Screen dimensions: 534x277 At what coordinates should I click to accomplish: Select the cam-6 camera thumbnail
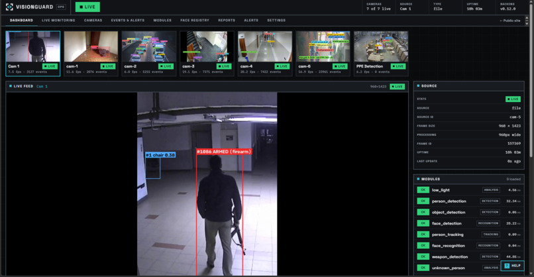tap(323, 54)
